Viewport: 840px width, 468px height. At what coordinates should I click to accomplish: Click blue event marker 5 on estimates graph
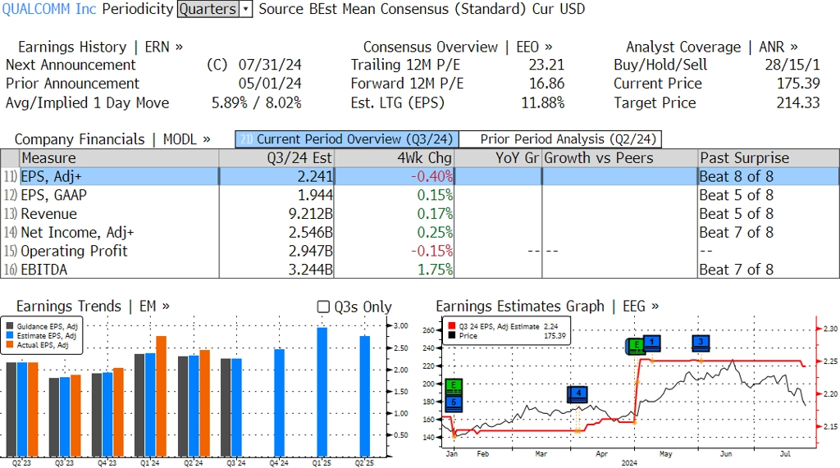point(454,403)
